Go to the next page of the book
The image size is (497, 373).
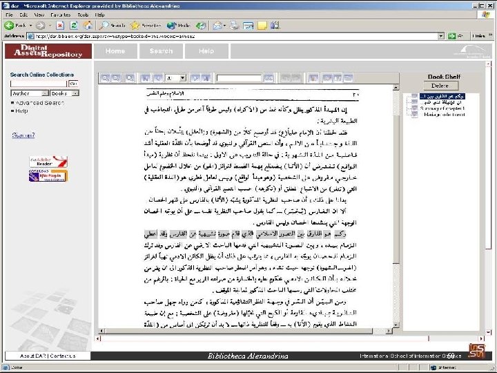195,77
